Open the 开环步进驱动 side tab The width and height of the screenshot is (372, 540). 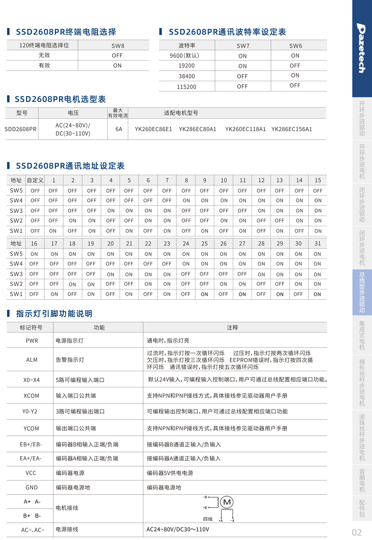(362, 119)
